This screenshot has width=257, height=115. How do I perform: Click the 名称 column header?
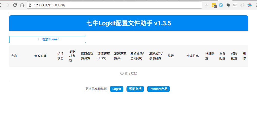pos(14,56)
